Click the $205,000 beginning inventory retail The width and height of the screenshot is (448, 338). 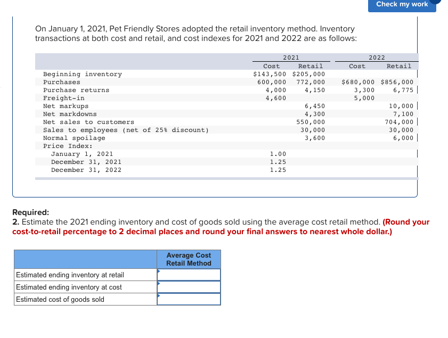tap(308, 74)
